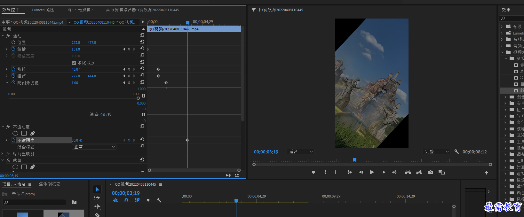
Task: Toggle stopwatch animation for 防闪烁滤镜 property
Action: point(13,82)
